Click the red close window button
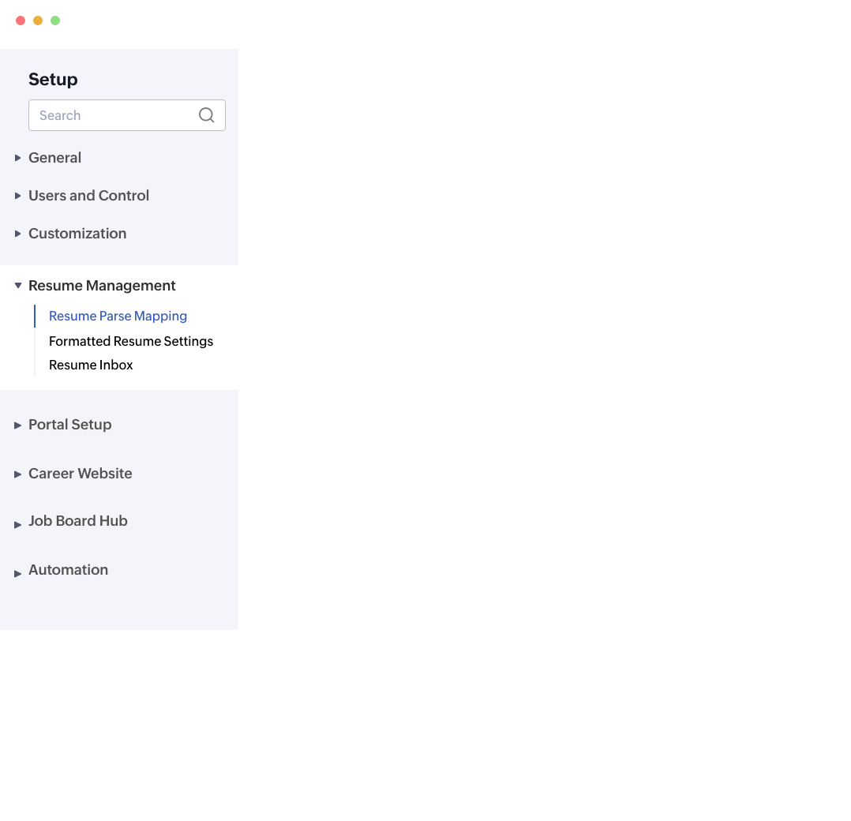The width and height of the screenshot is (851, 821). [21, 21]
